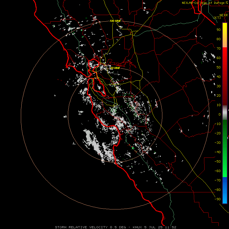Click the '100 NMI' range ring label
The height and width of the screenshot is (229, 229).
[x=115, y=21]
